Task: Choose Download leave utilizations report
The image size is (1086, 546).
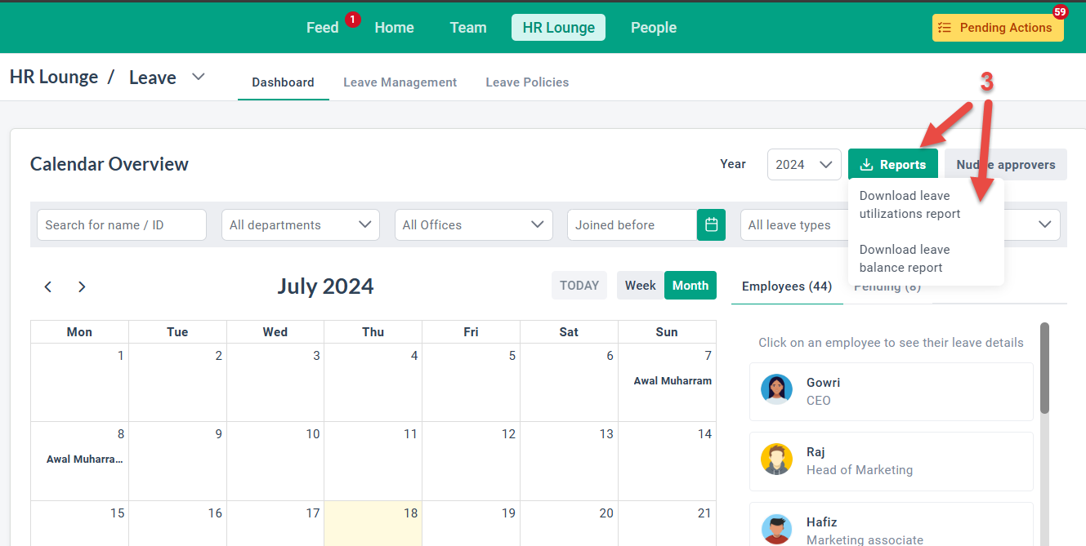Action: (x=909, y=205)
